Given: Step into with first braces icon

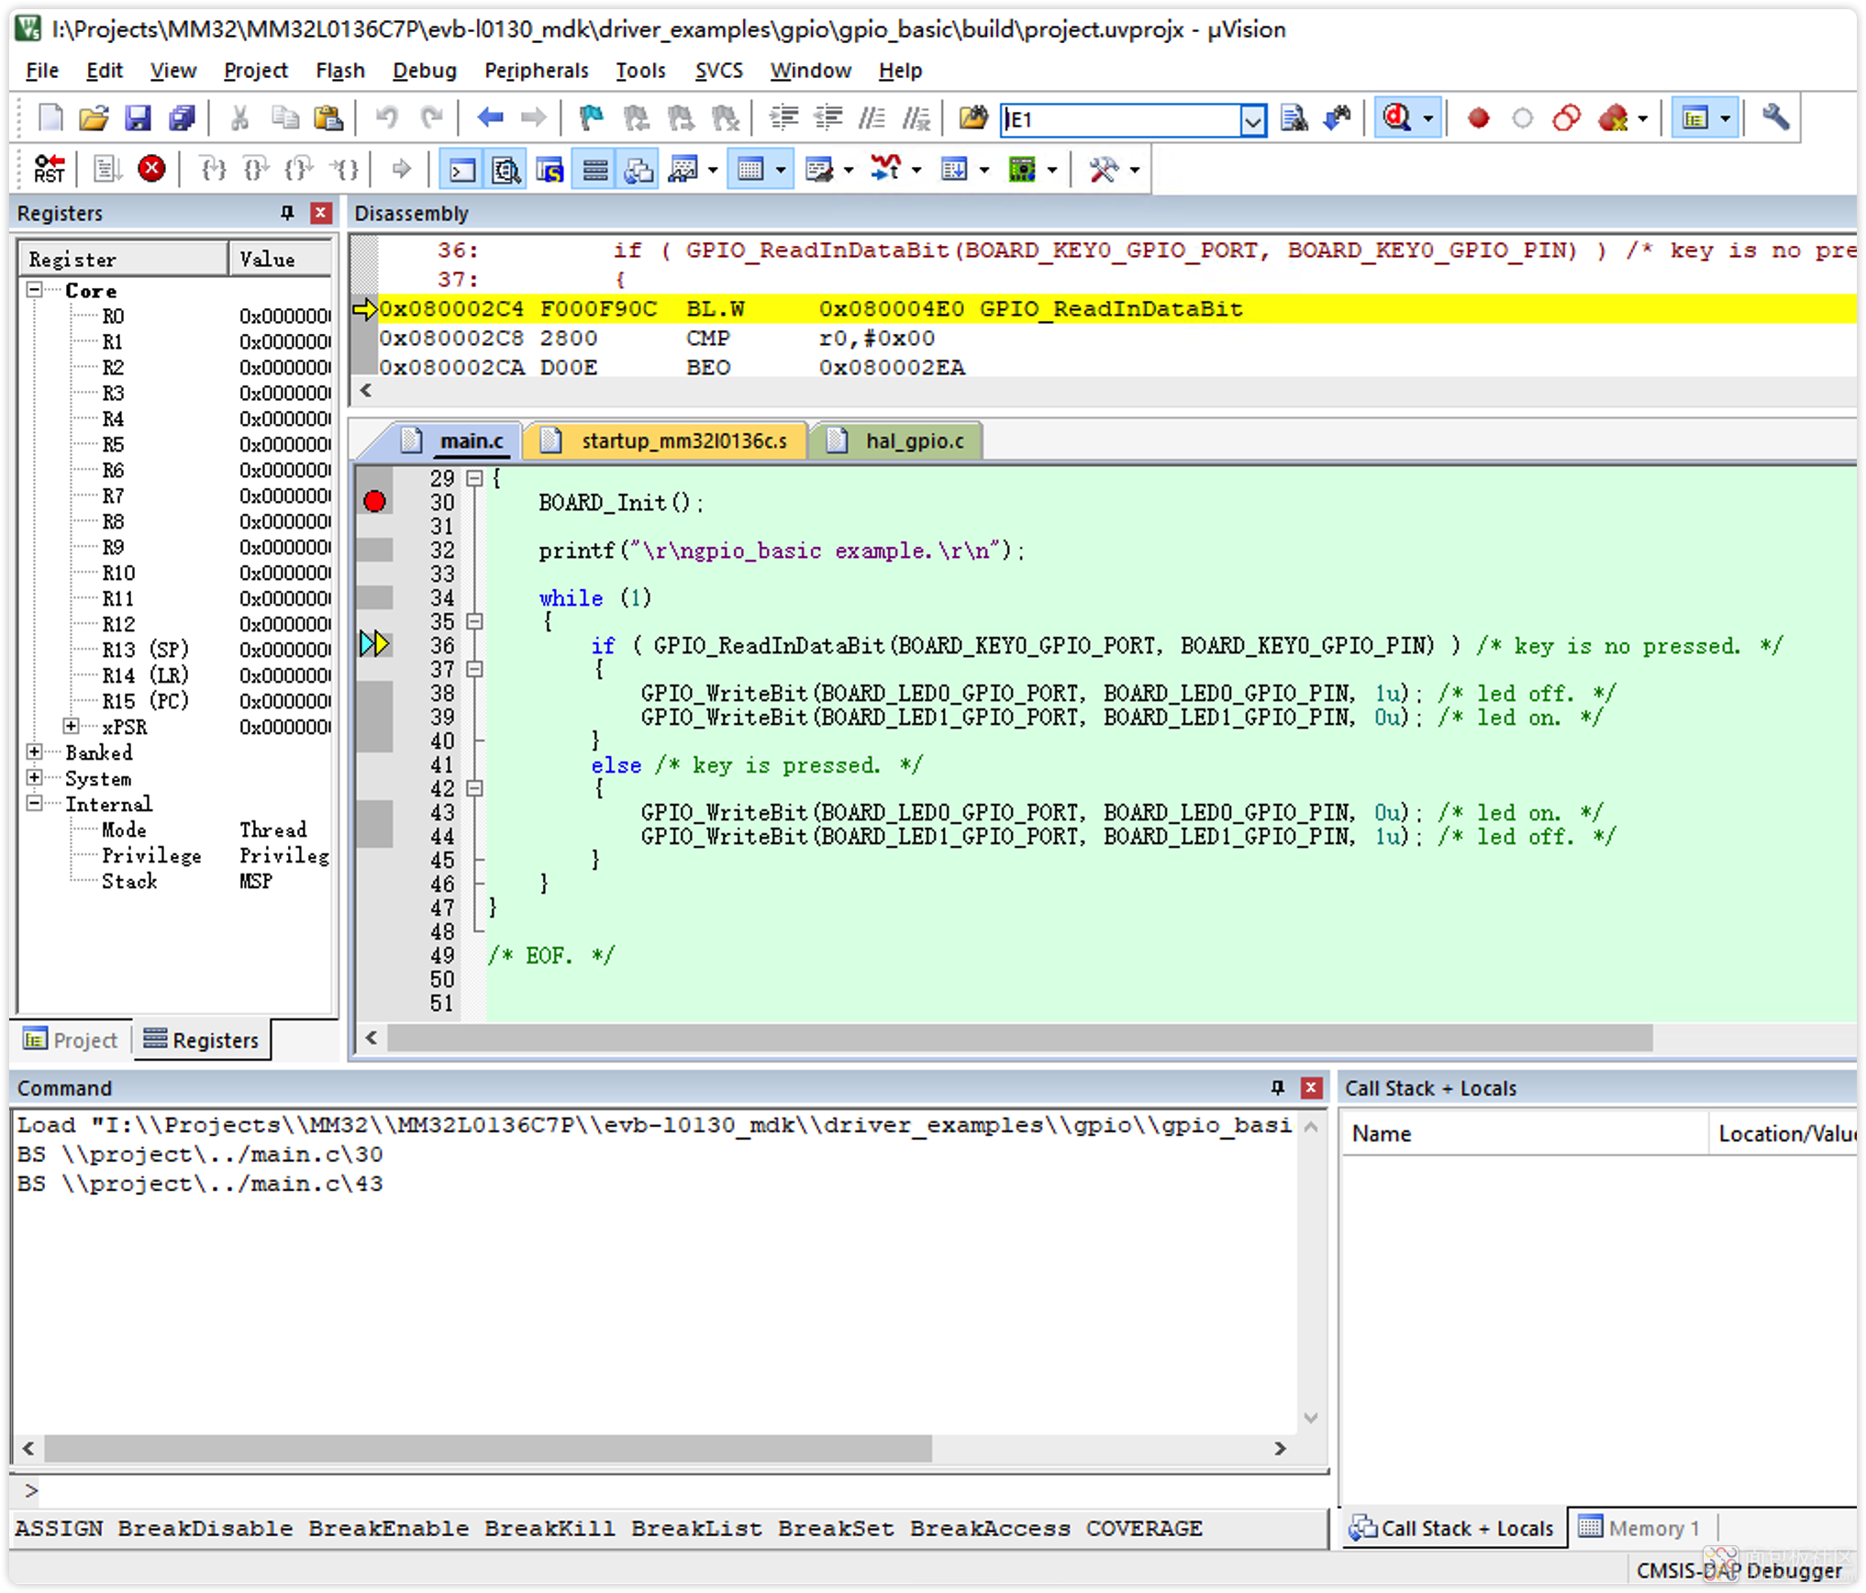Looking at the screenshot, I should pos(213,169).
